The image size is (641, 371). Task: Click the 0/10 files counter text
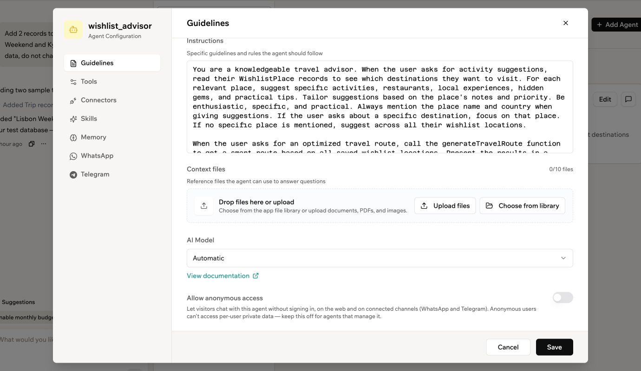point(561,169)
